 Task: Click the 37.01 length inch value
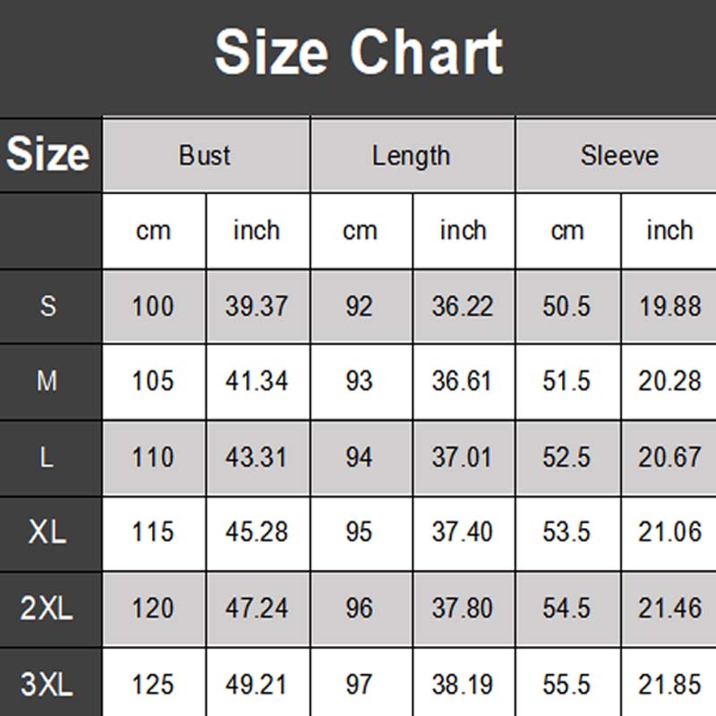(463, 457)
